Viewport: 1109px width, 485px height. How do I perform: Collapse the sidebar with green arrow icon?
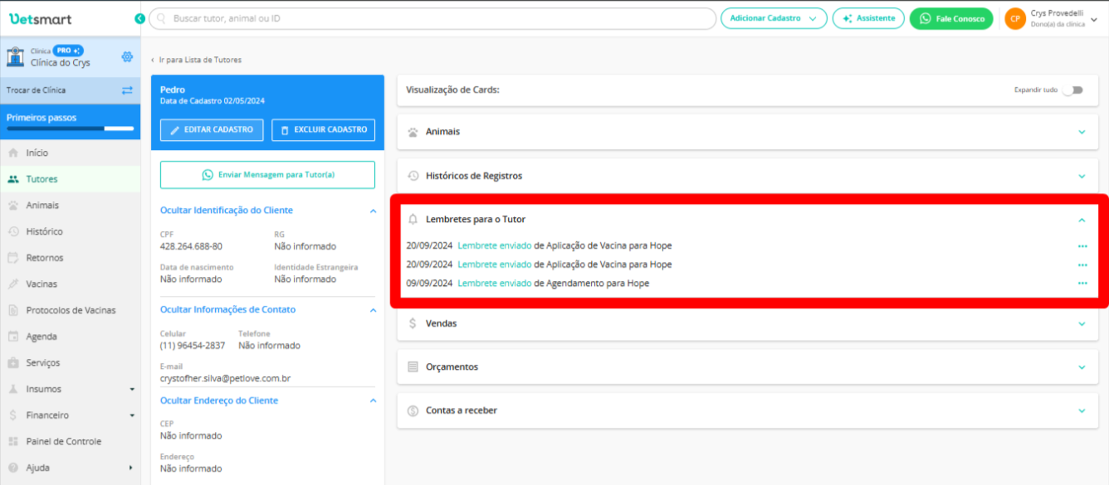click(x=139, y=18)
